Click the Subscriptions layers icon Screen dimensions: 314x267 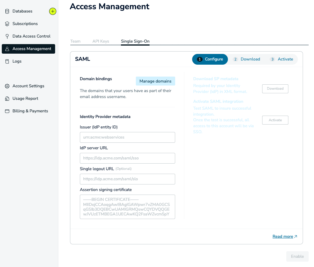click(7, 24)
